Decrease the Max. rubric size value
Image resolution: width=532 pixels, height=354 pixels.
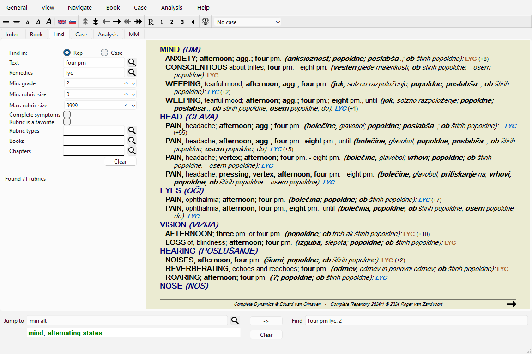point(133,106)
